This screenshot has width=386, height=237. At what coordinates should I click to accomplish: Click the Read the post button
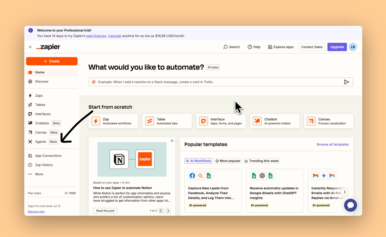point(105,211)
